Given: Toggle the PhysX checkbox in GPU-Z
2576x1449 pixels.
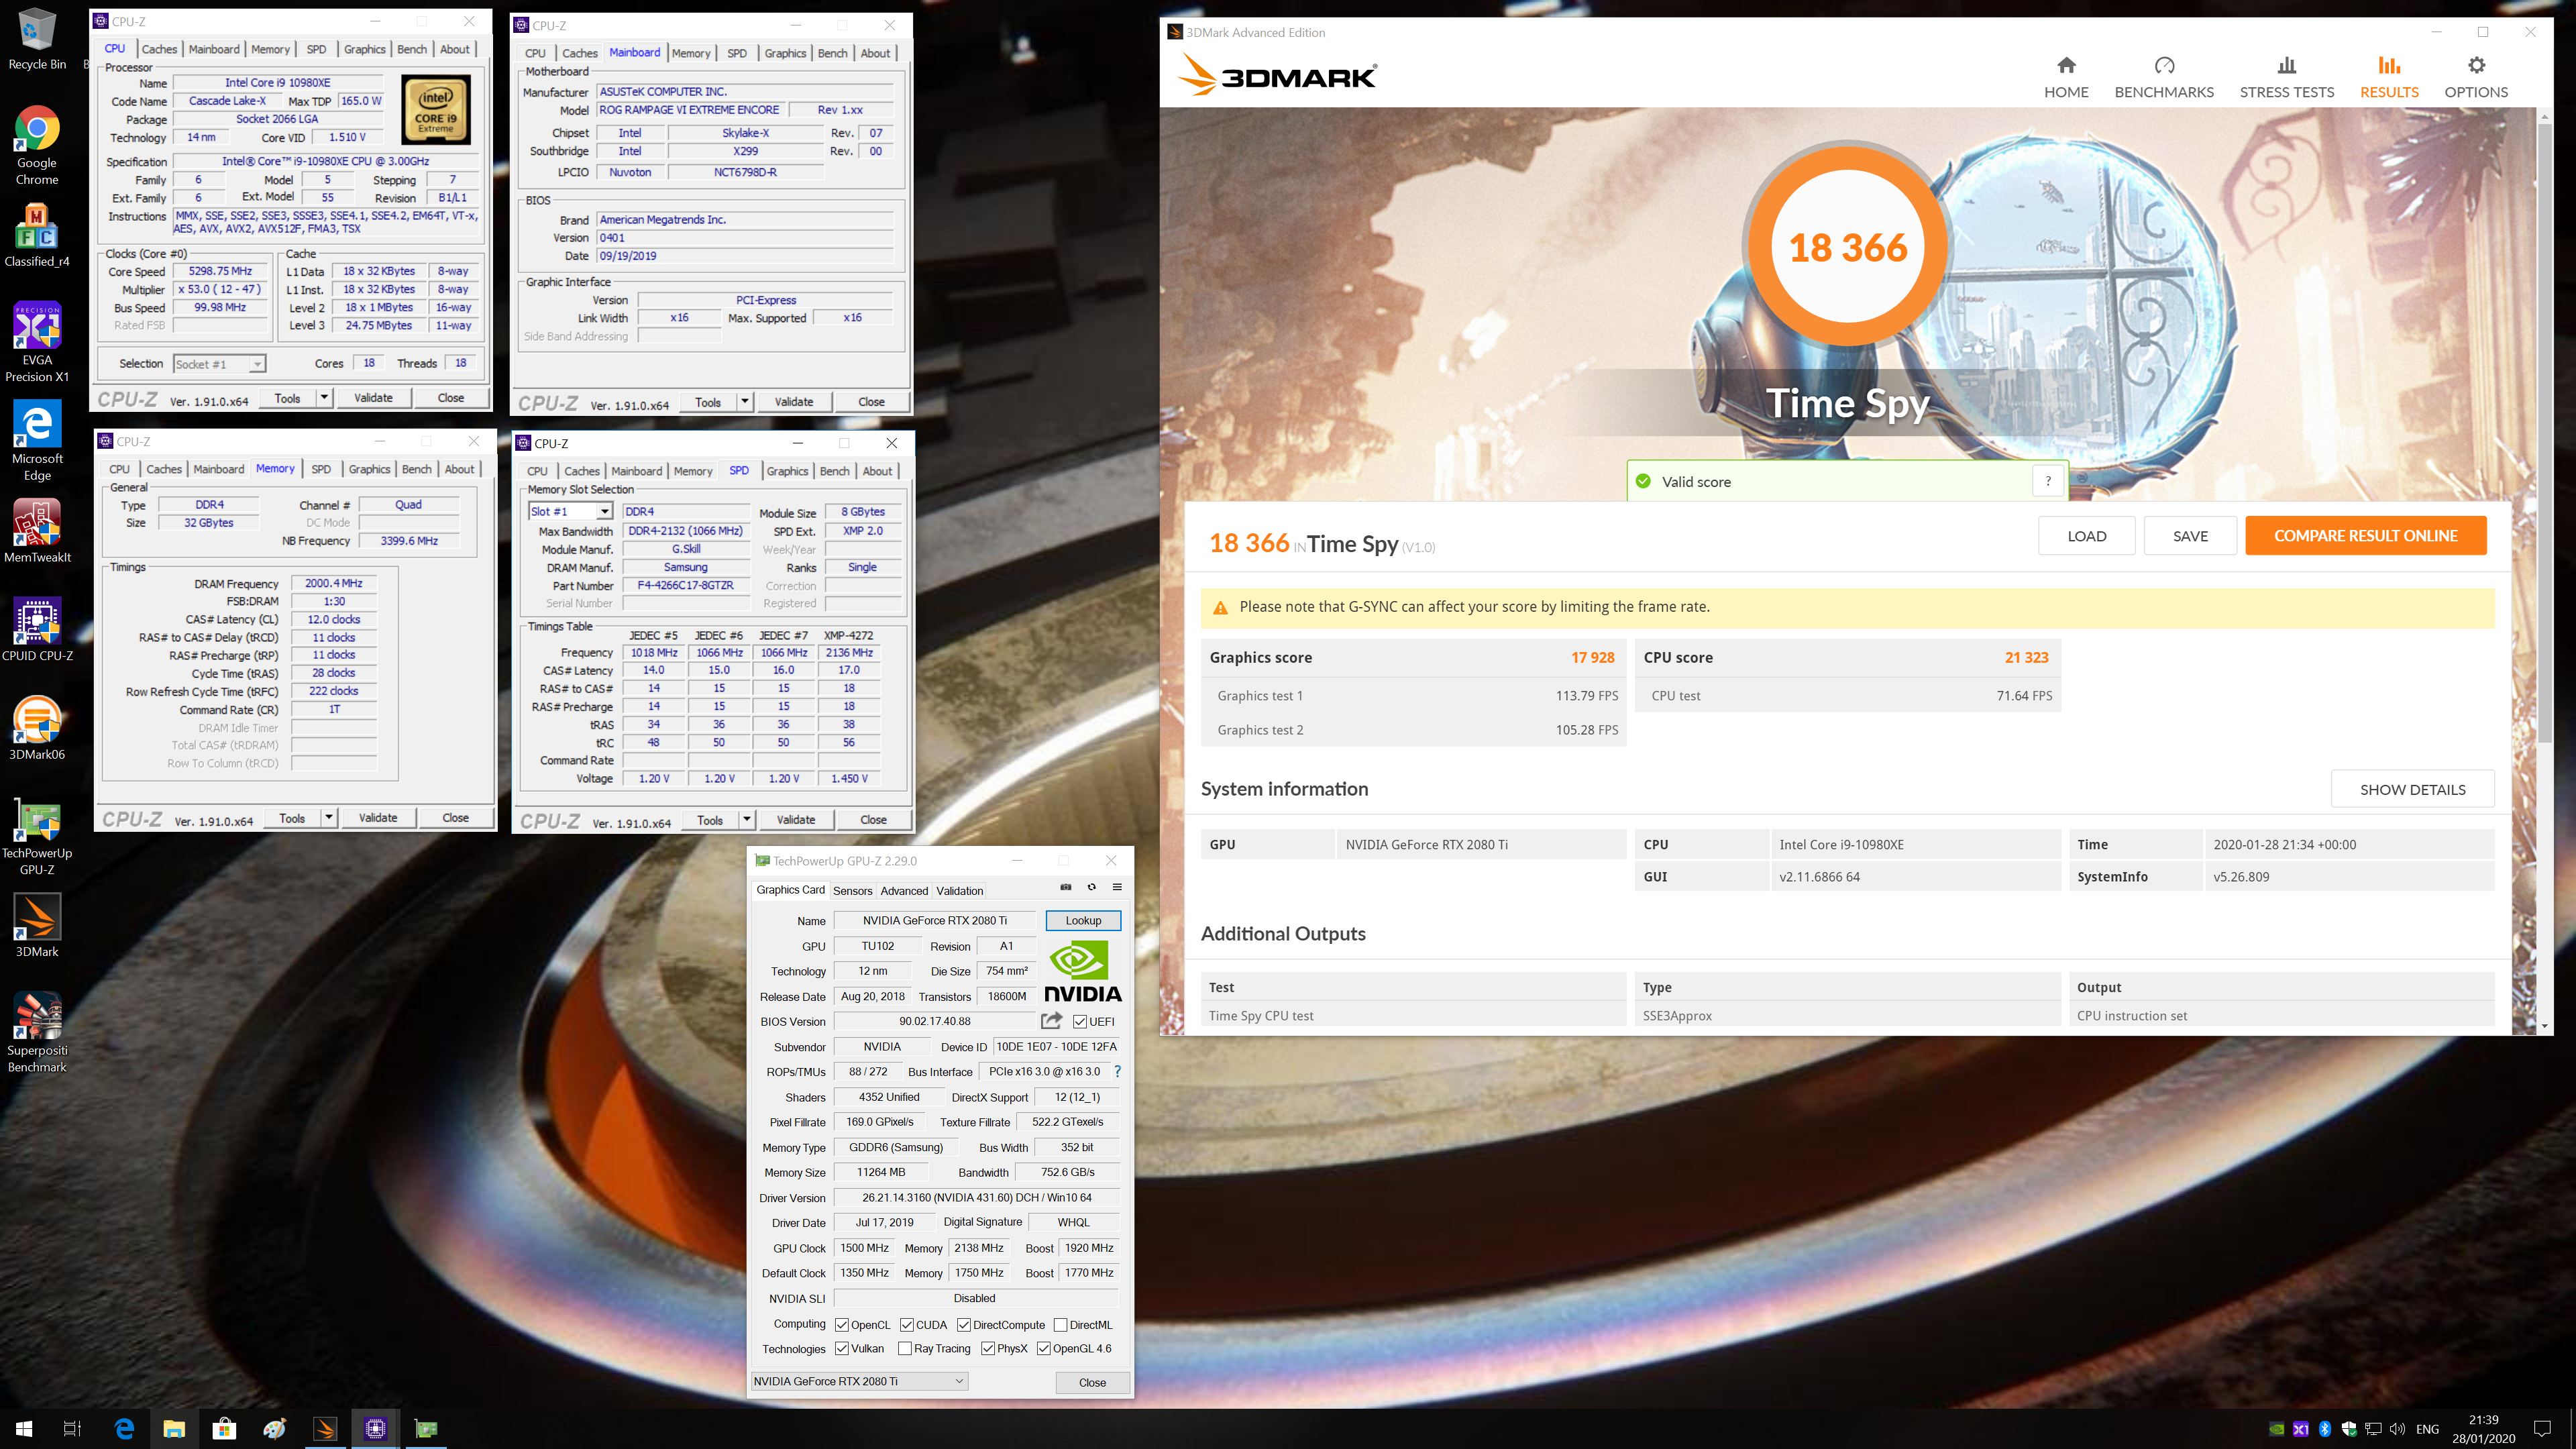Looking at the screenshot, I should pos(988,1348).
